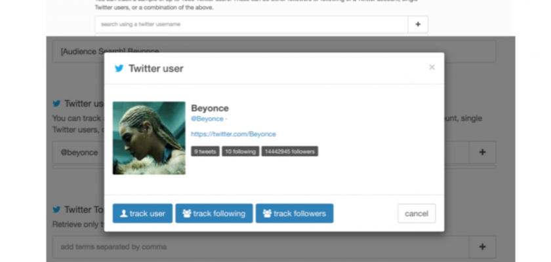
Task: Click Twitter bird icon beside Twitter users heading
Action: pos(56,103)
